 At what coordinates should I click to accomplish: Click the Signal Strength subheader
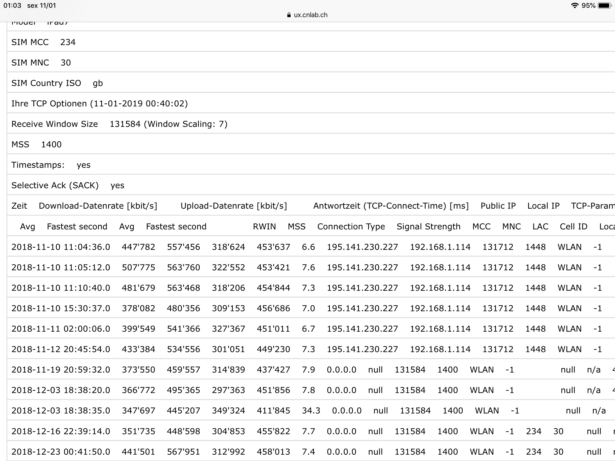tap(428, 226)
